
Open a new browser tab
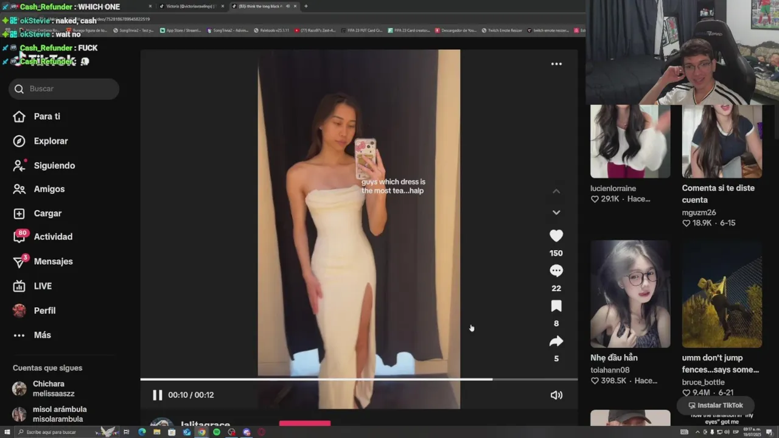point(306,6)
